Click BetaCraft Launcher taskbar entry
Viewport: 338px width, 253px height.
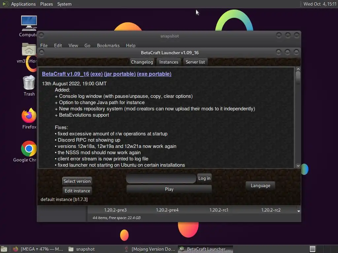205,249
